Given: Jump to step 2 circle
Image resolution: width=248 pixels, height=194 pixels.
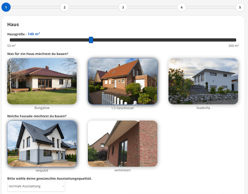Looking at the screenshot, I should point(64,7).
